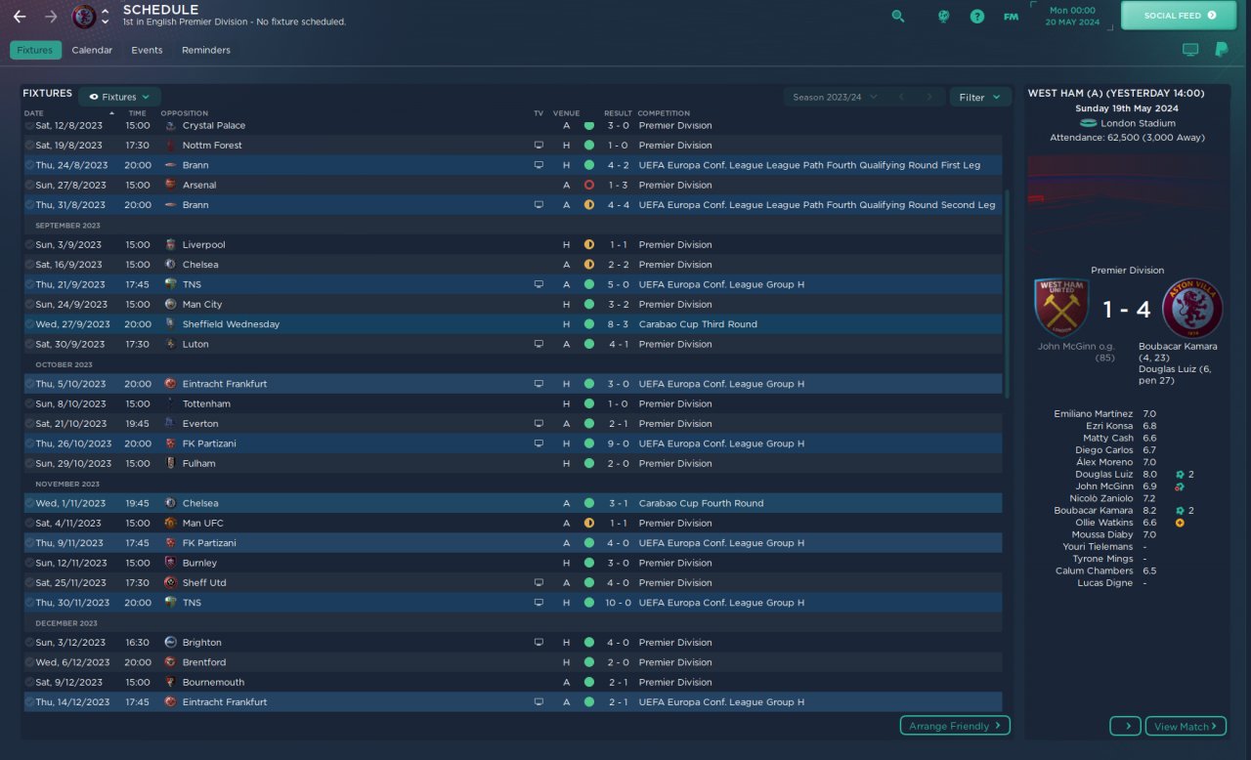Go to the previous season arrow
Screen dimensions: 1251x760
click(x=901, y=97)
